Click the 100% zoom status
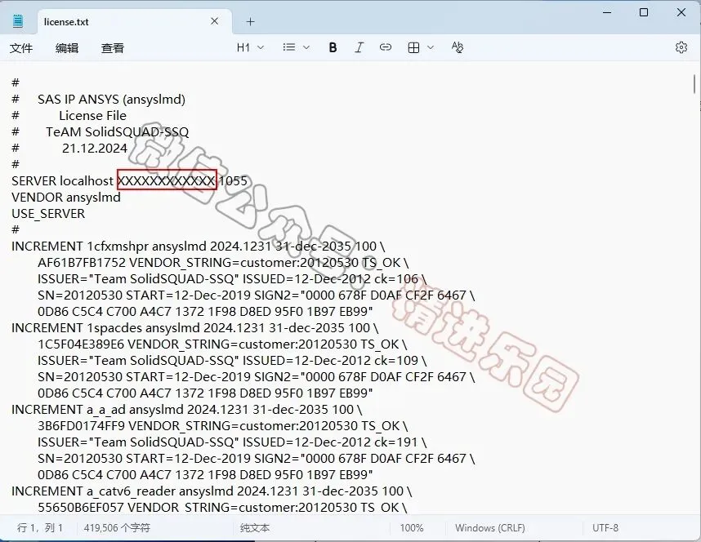701x542 pixels. click(412, 527)
